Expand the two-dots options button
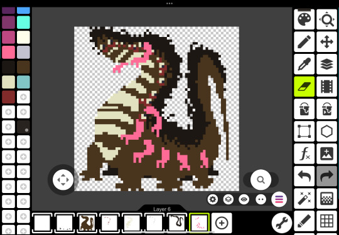Screen dimensions: 339x235 (x=261, y=199)
